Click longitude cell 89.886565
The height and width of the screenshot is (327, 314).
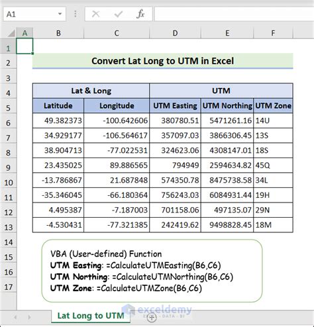point(117,165)
